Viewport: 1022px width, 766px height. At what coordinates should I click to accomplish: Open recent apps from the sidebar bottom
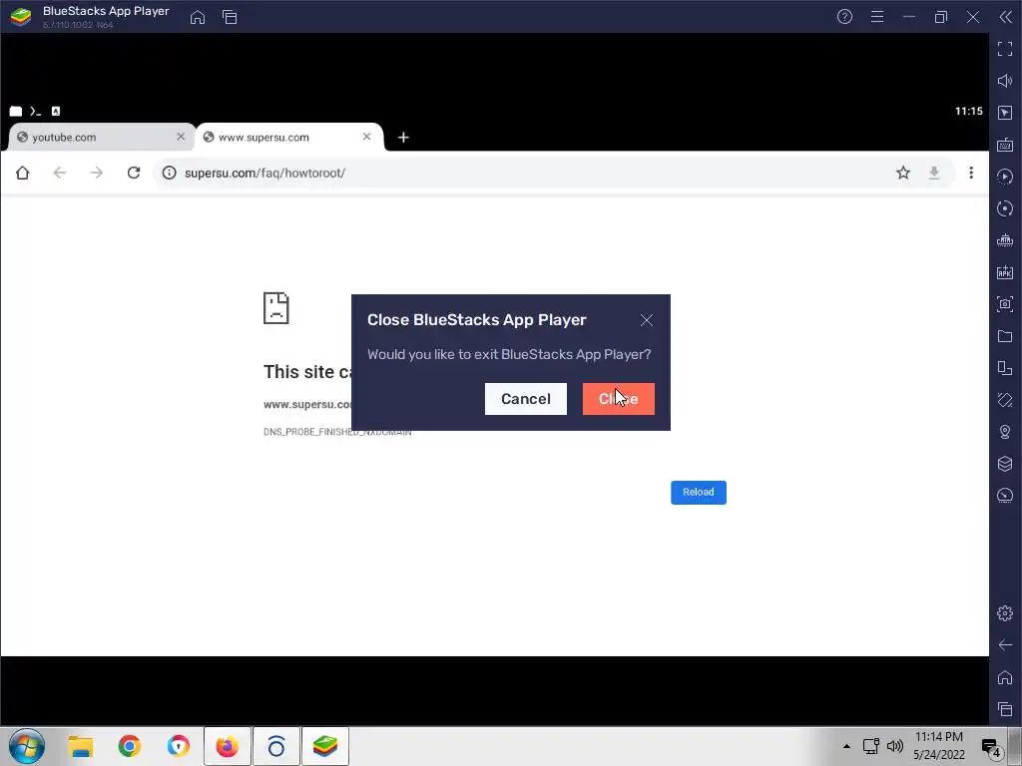1005,709
